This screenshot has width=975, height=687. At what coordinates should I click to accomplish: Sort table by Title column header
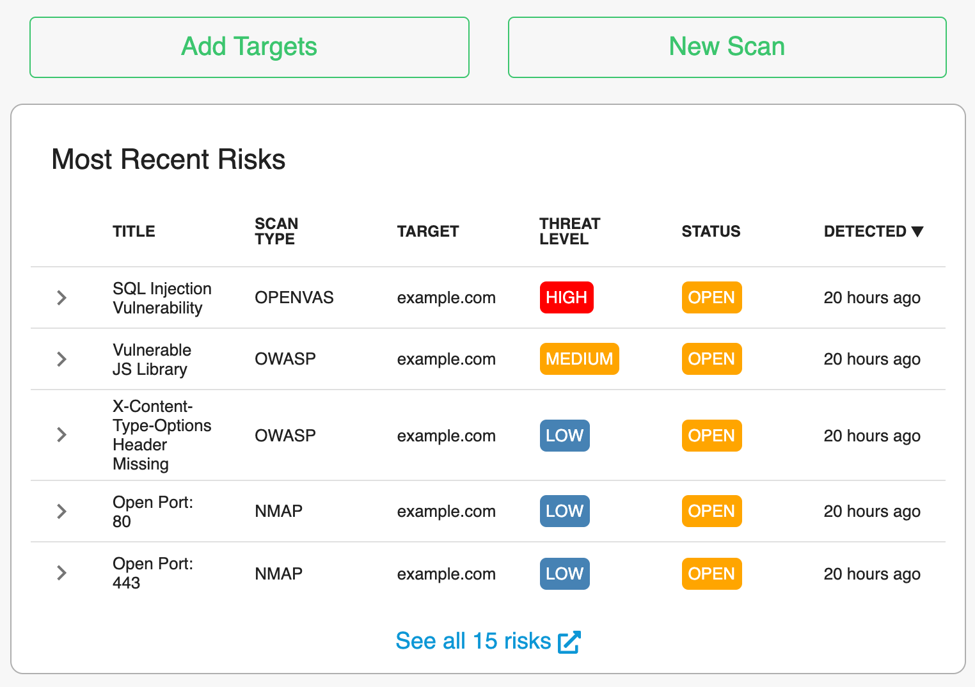click(x=134, y=232)
